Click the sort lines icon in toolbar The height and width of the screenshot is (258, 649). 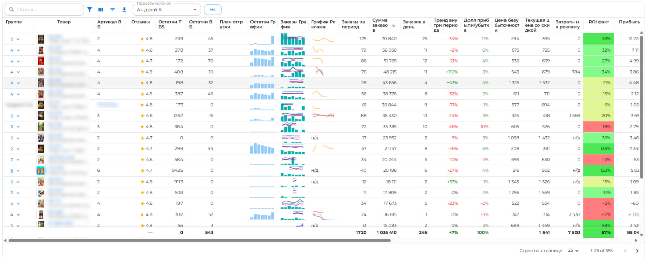[113, 10]
